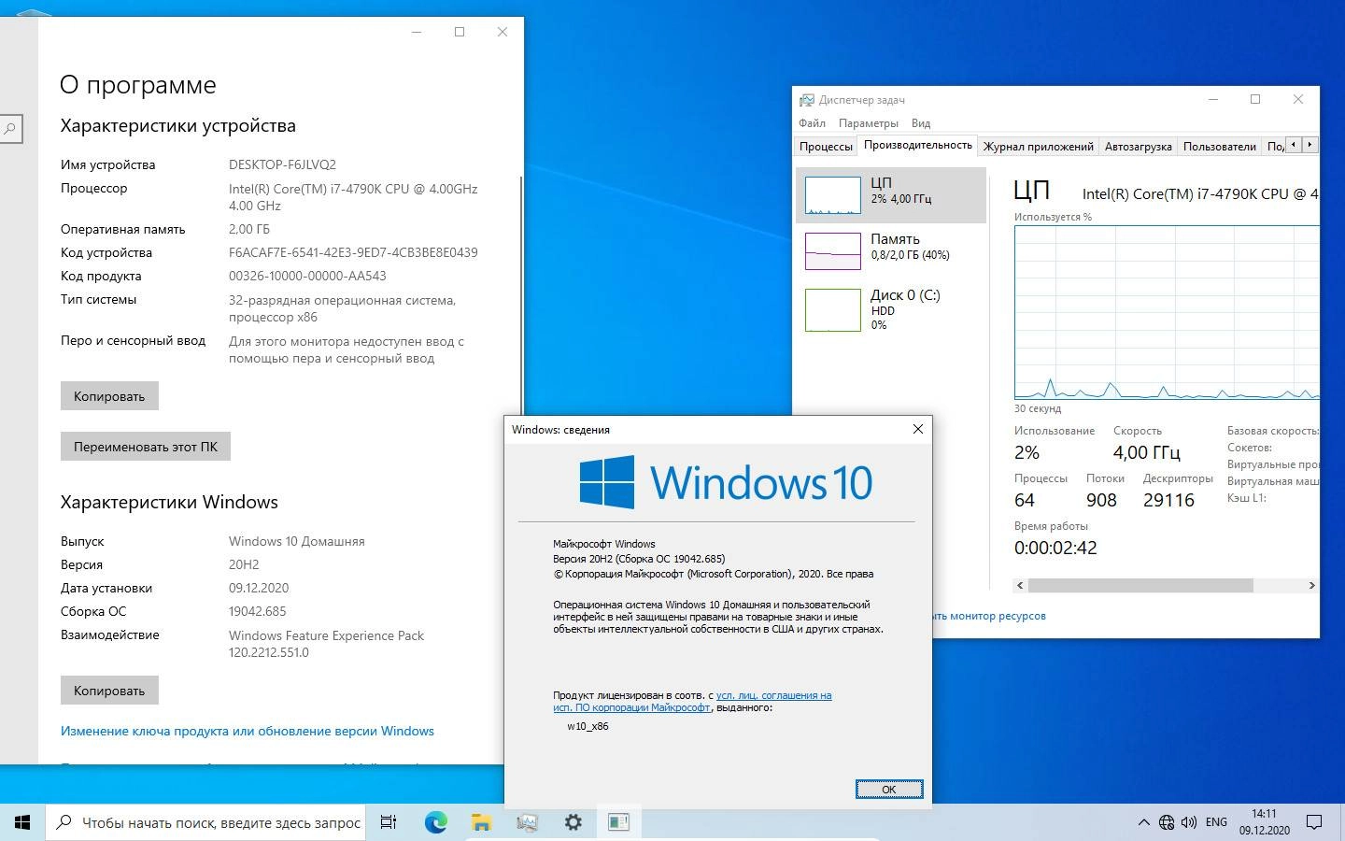Click the w10_x86 licensee name

click(x=588, y=726)
